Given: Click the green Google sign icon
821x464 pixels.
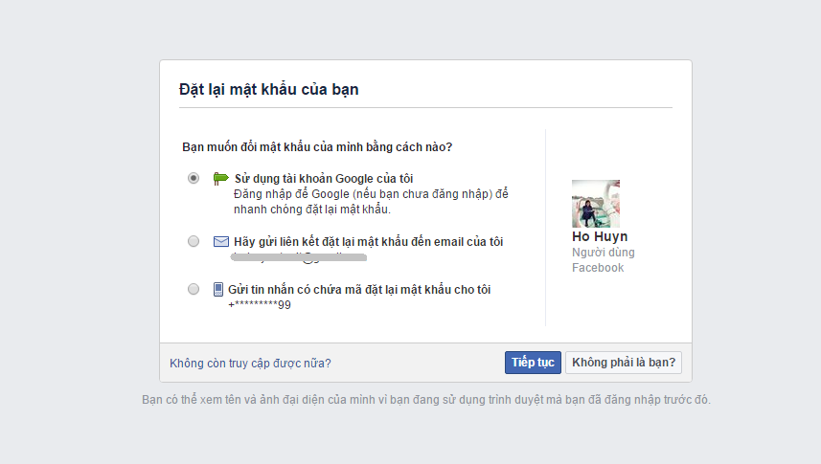Looking at the screenshot, I should (x=221, y=178).
